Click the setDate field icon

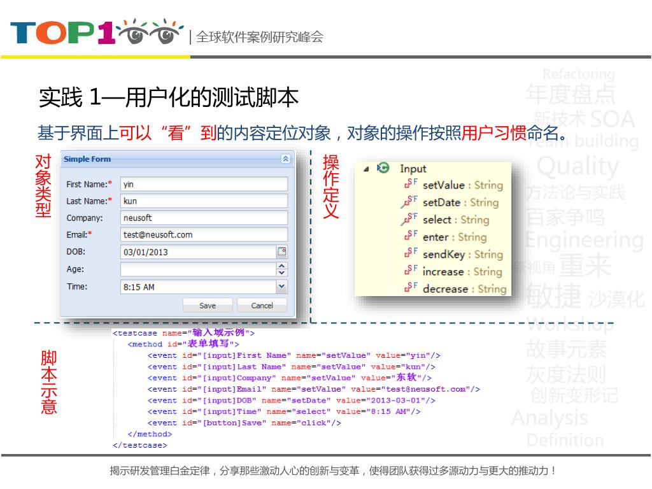pyautogui.click(x=410, y=201)
